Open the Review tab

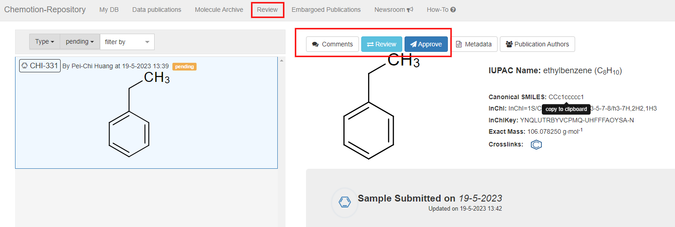point(267,10)
